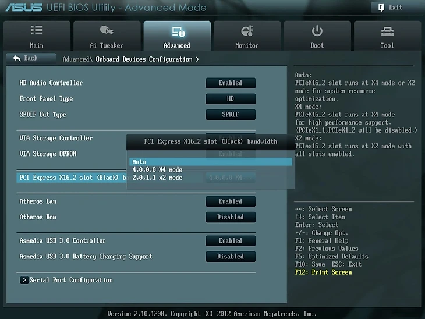Image resolution: width=425 pixels, height=319 pixels.
Task: Open Front Panel Type HD dropdown
Action: click(231, 98)
